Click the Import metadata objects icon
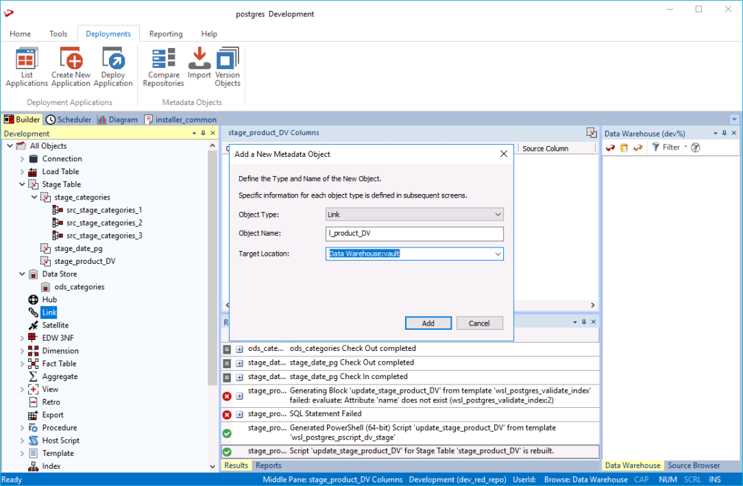Image resolution: width=743 pixels, height=486 pixels. pos(199,64)
